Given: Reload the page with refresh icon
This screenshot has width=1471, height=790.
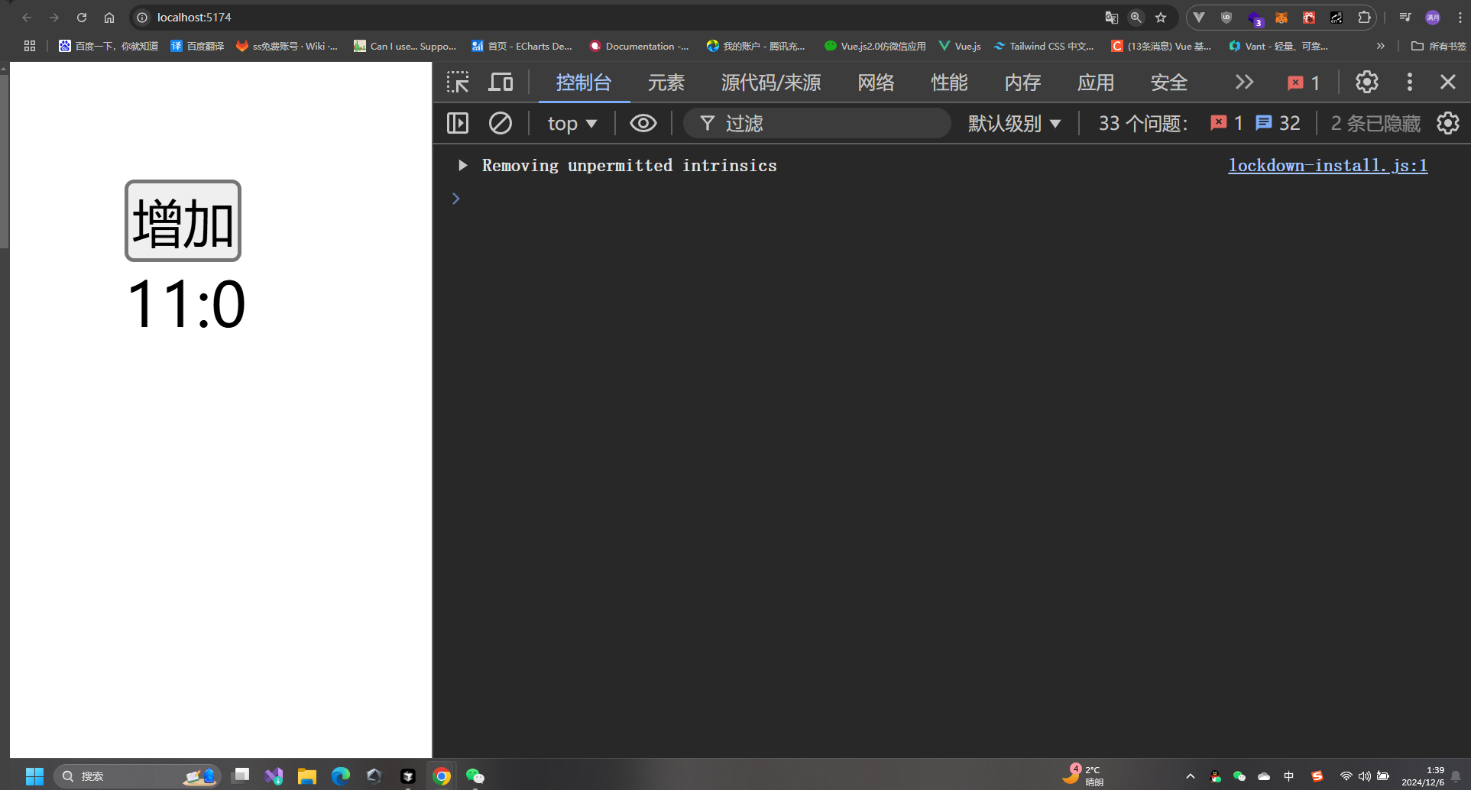Looking at the screenshot, I should click(82, 17).
